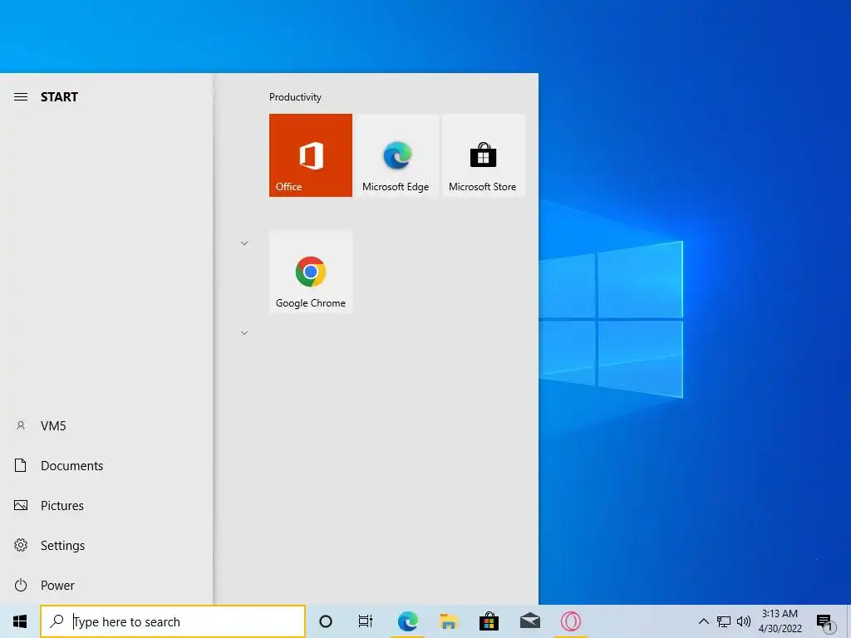The width and height of the screenshot is (851, 638).
Task: Open volume control tray icon
Action: pyautogui.click(x=744, y=621)
